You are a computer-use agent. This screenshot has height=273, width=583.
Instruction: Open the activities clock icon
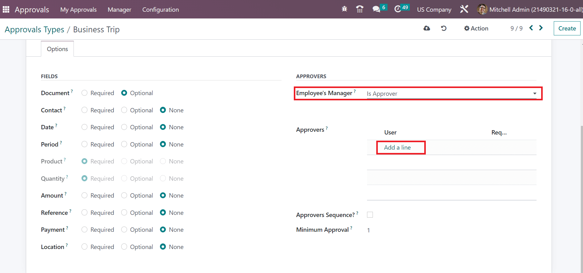398,9
